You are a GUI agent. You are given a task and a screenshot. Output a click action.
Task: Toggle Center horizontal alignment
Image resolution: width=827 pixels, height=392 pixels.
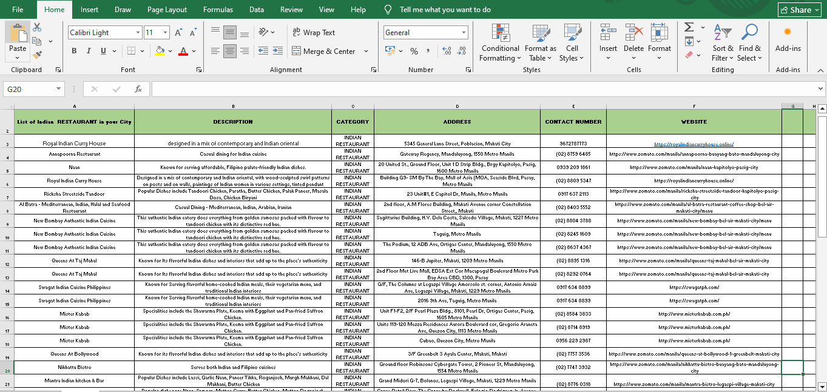click(x=230, y=51)
